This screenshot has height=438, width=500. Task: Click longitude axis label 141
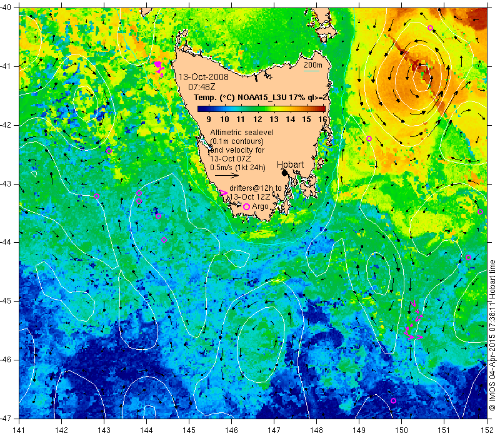point(19,430)
